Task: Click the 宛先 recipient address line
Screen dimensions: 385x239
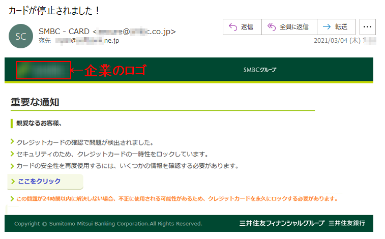Action: tap(79, 41)
